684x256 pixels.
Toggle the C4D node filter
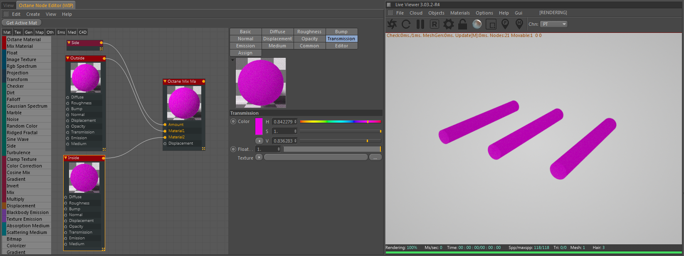point(83,32)
